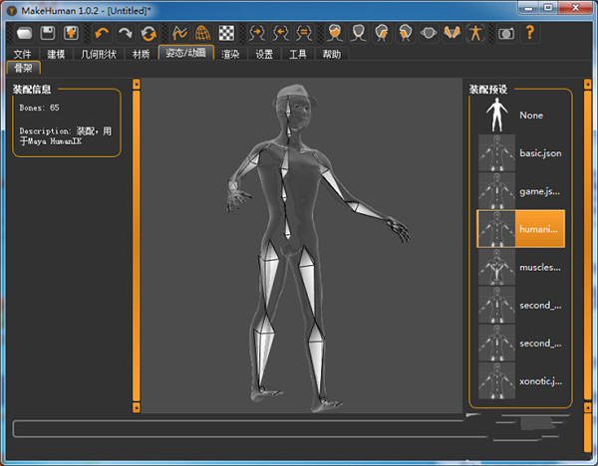
Task: Click the smooth curve toolbar icon
Action: click(x=179, y=33)
